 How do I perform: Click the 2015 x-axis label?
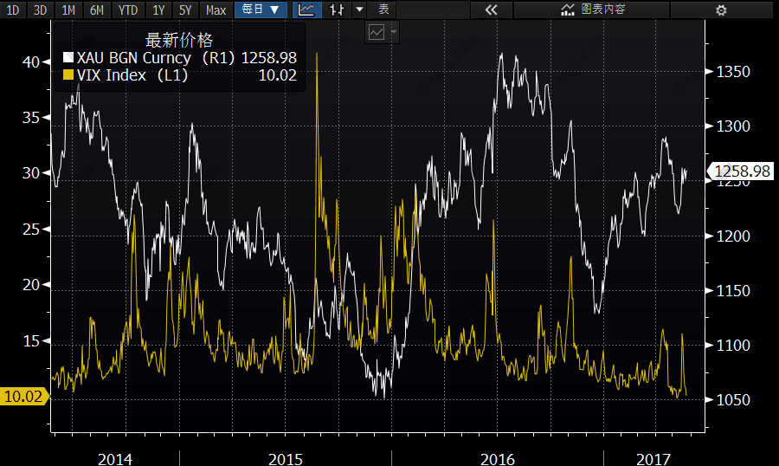(x=286, y=458)
